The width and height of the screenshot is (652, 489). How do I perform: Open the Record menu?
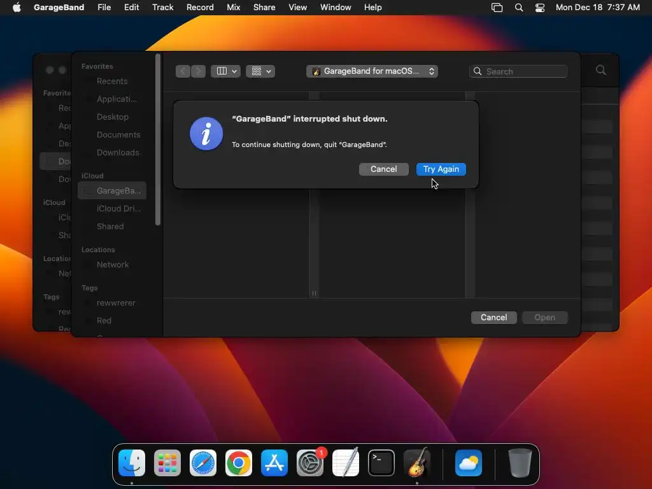coord(200,8)
